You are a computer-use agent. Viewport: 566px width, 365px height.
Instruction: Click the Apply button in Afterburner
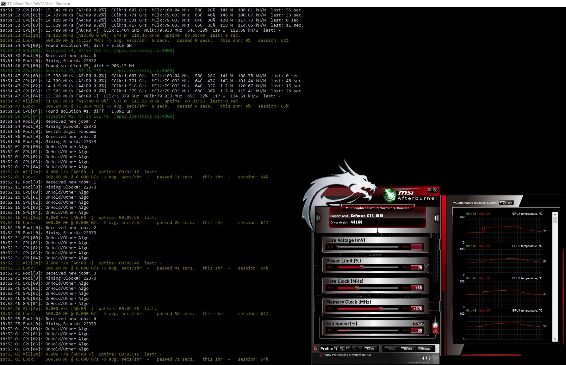pyautogui.click(x=392, y=349)
